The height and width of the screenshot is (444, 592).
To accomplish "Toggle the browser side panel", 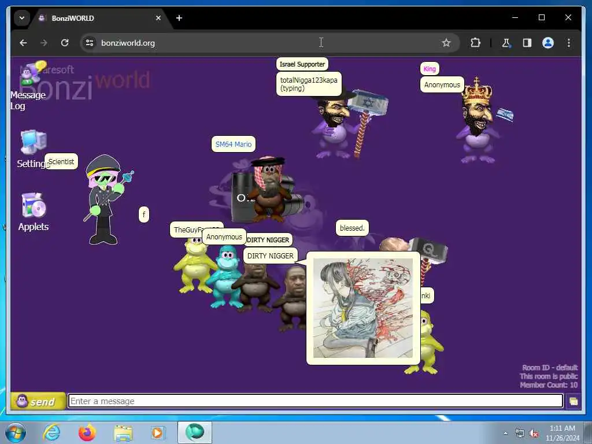I will [x=527, y=43].
